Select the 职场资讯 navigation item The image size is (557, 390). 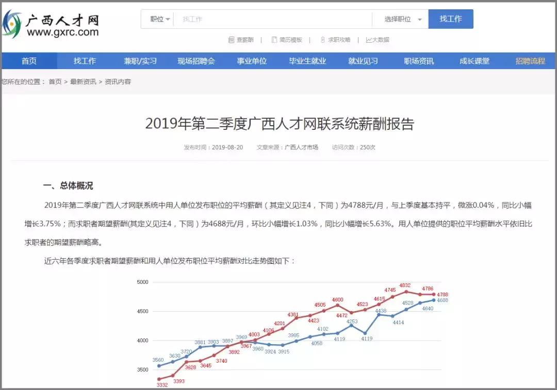point(419,60)
